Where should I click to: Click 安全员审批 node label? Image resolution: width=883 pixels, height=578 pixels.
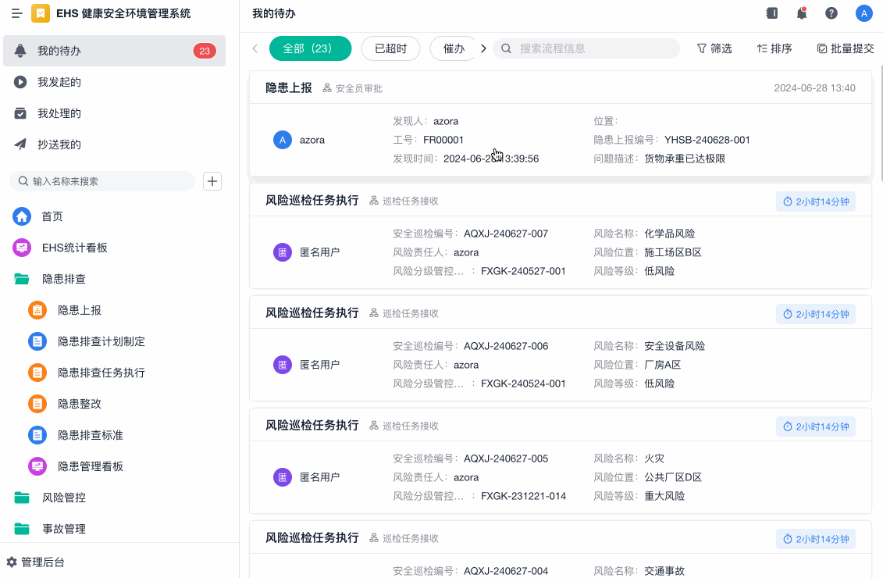pyautogui.click(x=358, y=88)
